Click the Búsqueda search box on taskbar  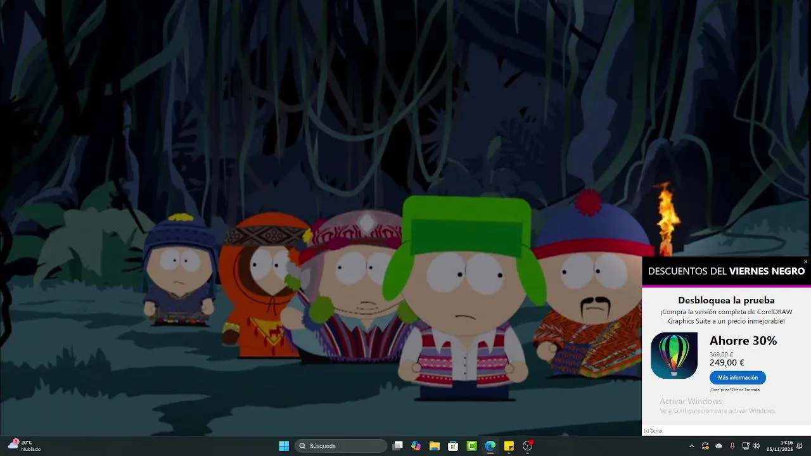(x=341, y=446)
